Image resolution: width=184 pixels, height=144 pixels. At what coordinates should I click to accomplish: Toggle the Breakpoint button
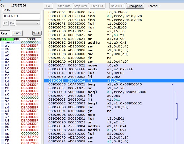point(135,6)
